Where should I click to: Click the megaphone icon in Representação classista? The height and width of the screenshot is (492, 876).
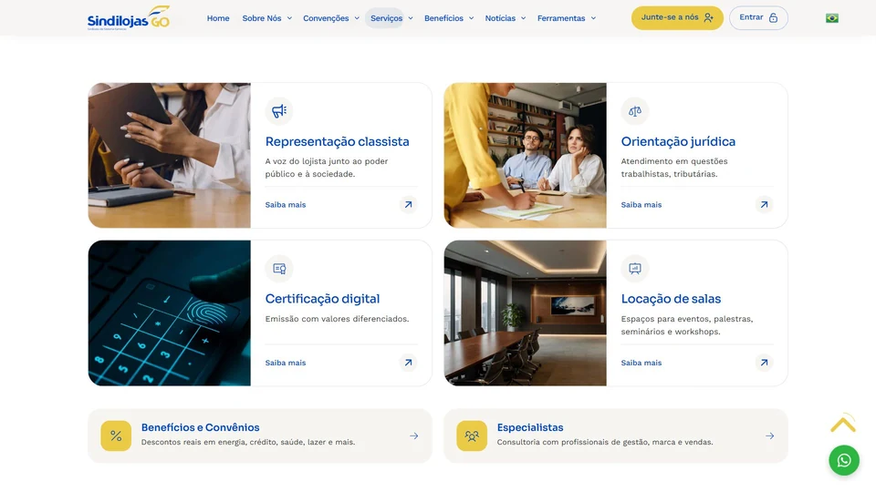(x=279, y=111)
